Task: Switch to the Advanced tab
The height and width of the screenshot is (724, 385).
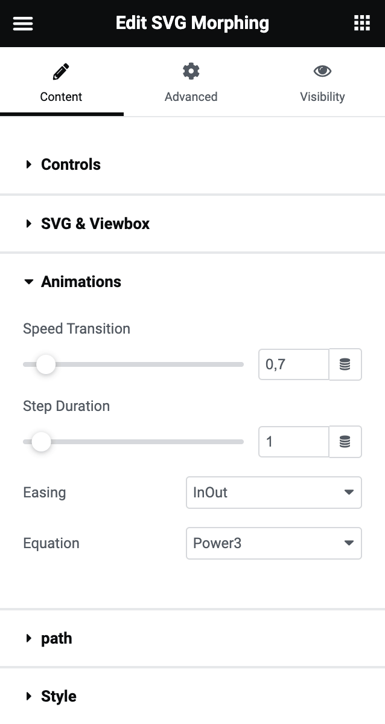Action: click(191, 97)
